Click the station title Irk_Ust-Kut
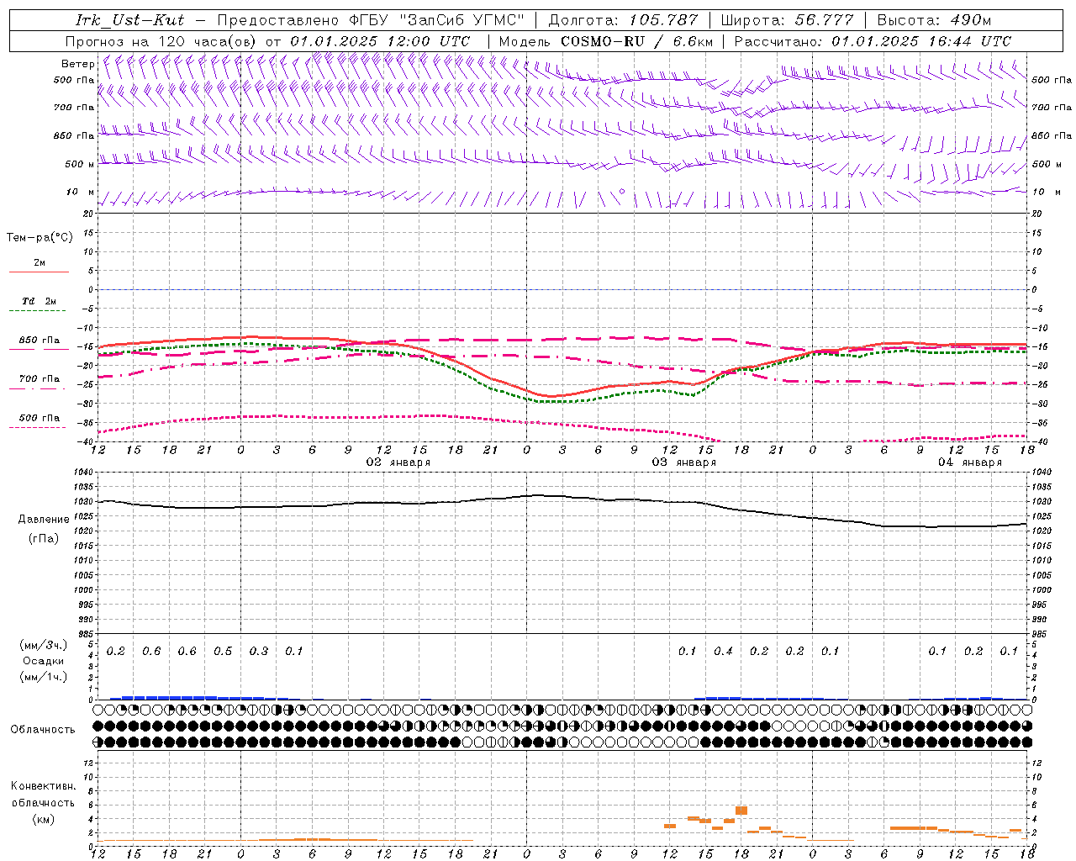The height and width of the screenshot is (861, 1076). click(x=129, y=19)
